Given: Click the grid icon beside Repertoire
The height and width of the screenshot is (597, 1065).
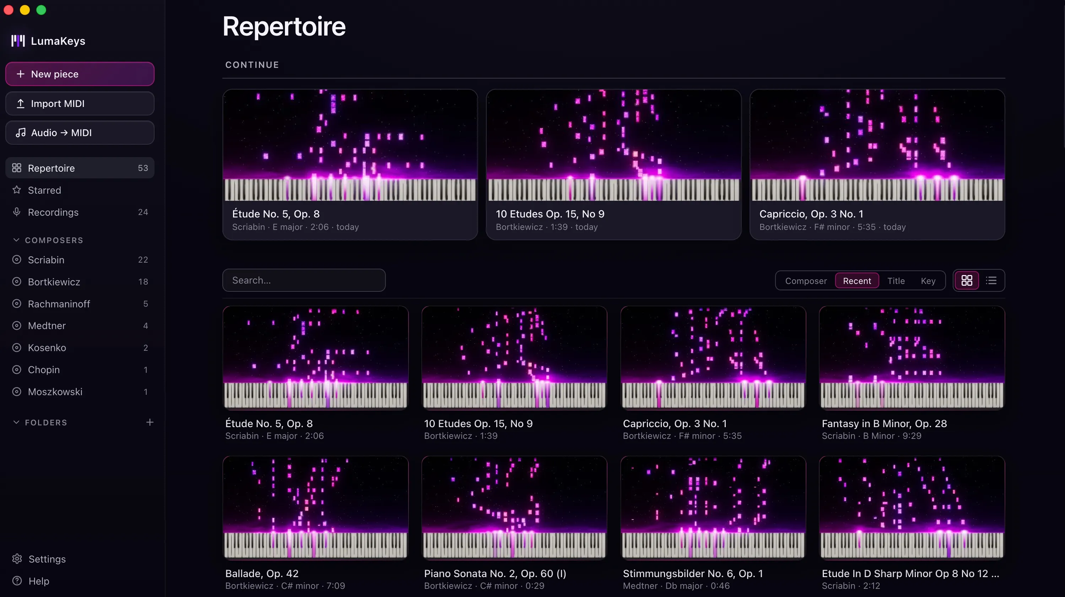Looking at the screenshot, I should (17, 168).
